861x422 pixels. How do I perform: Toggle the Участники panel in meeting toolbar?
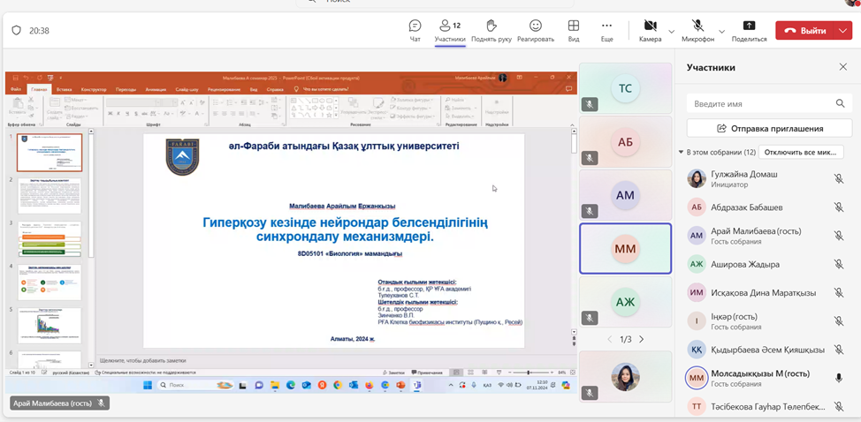pyautogui.click(x=450, y=31)
